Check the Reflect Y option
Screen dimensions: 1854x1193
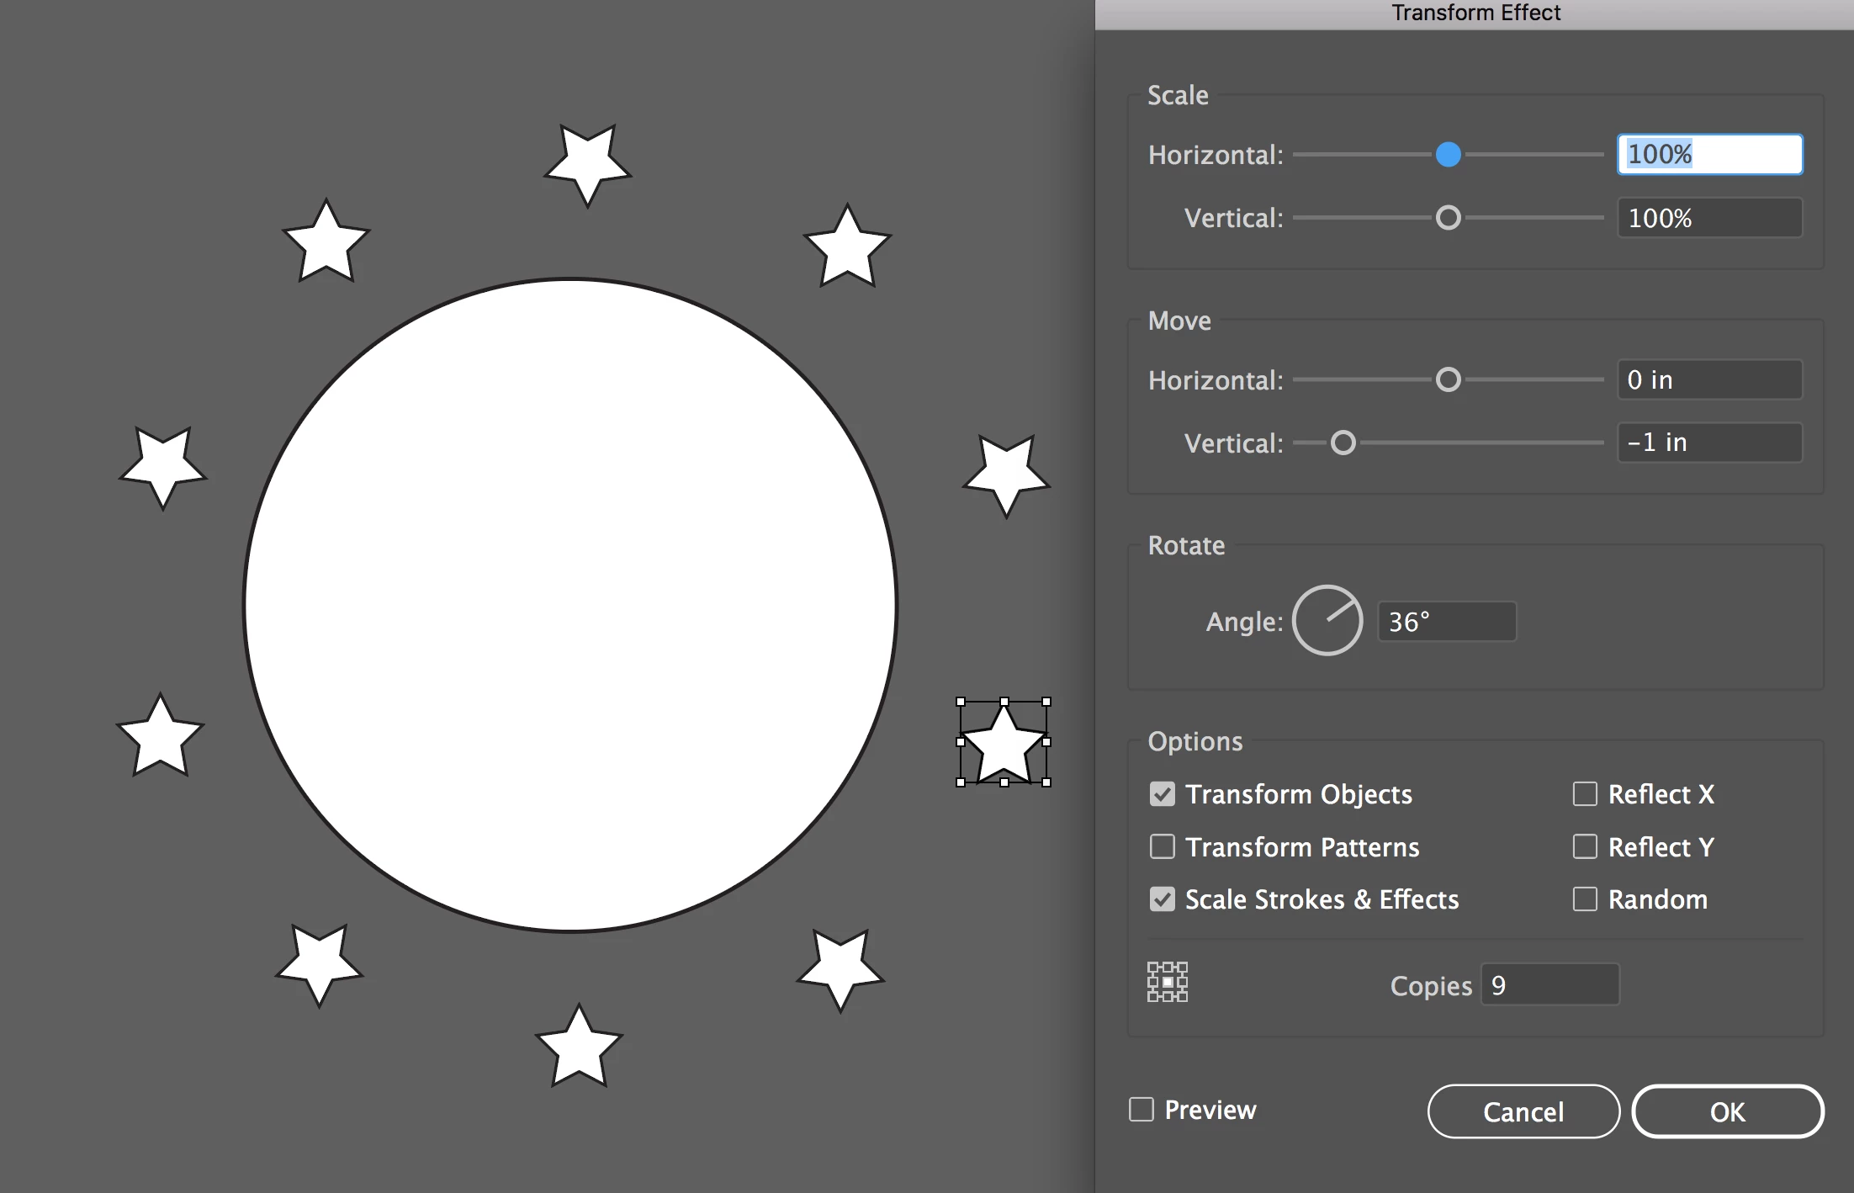click(1585, 846)
